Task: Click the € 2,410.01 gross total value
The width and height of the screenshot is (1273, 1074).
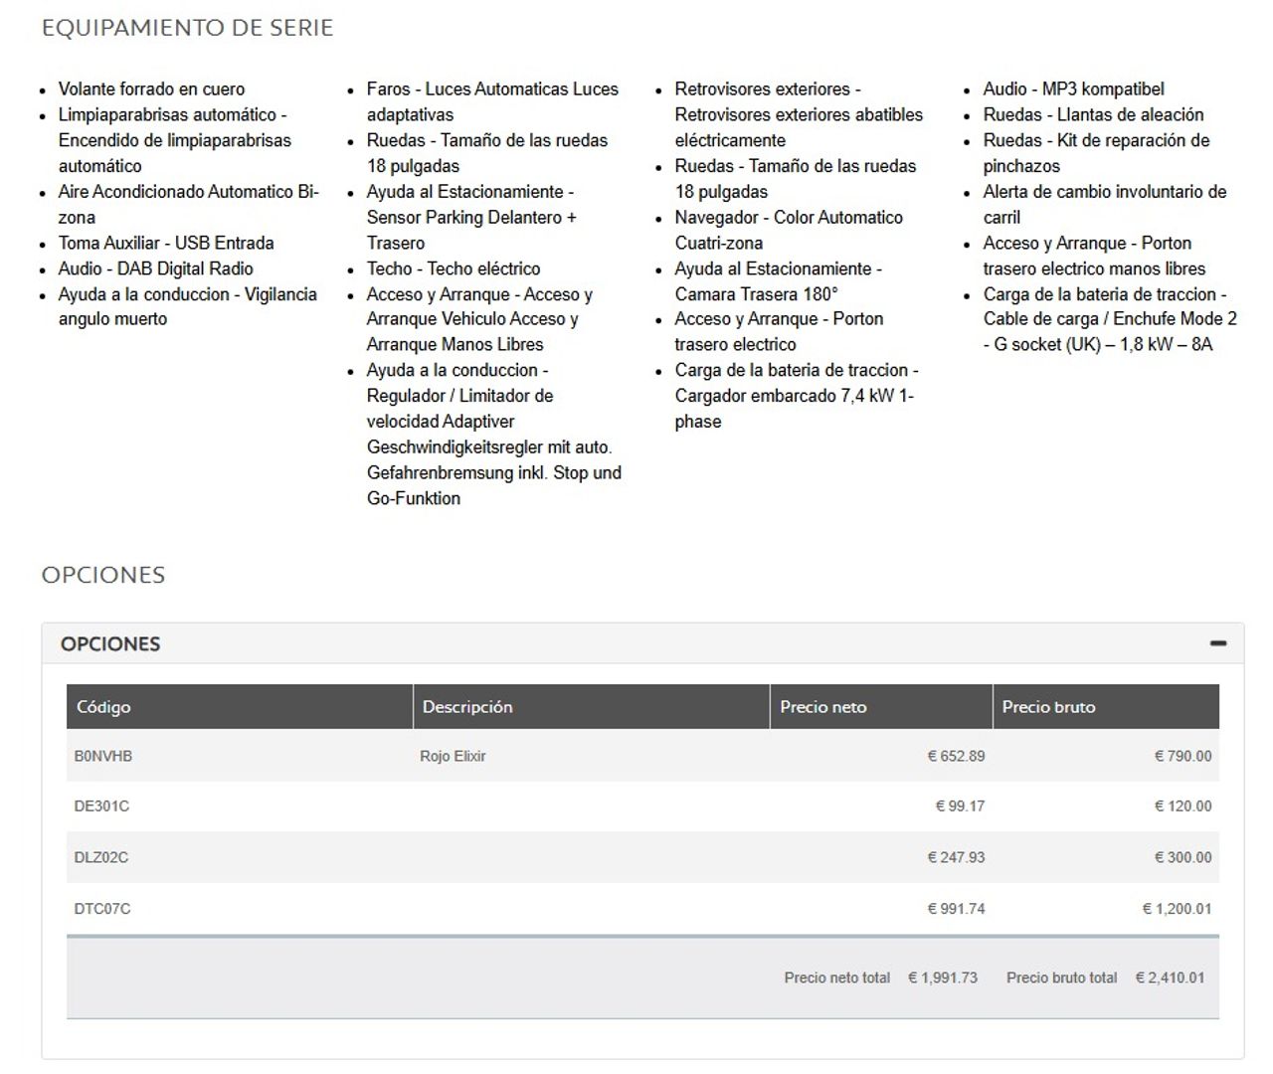Action: coord(1171,978)
